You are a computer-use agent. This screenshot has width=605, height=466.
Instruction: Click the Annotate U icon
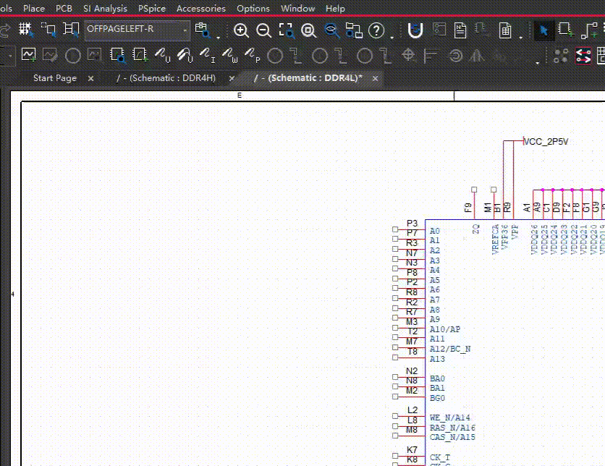pyautogui.click(x=415, y=30)
